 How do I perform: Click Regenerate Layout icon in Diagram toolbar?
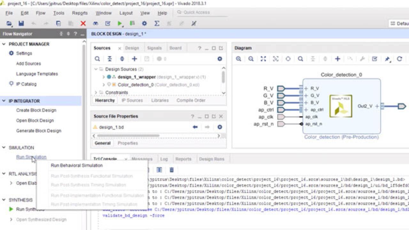tap(399, 59)
